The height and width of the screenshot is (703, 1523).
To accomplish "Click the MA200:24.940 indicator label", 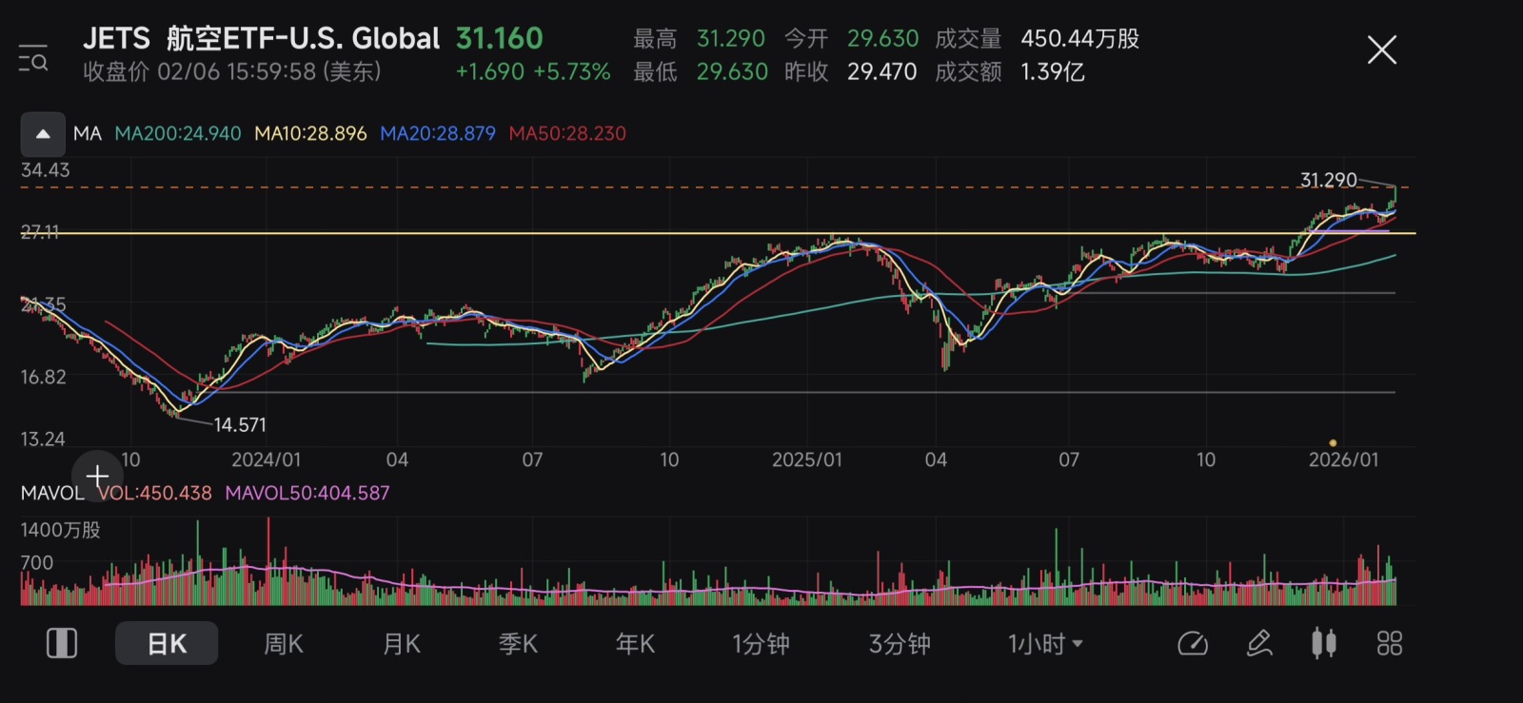I will pos(178,134).
